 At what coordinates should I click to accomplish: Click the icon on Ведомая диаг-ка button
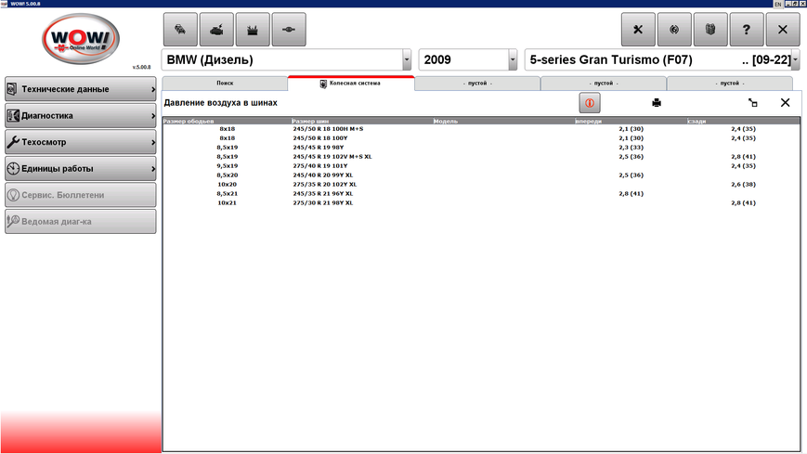click(x=13, y=221)
